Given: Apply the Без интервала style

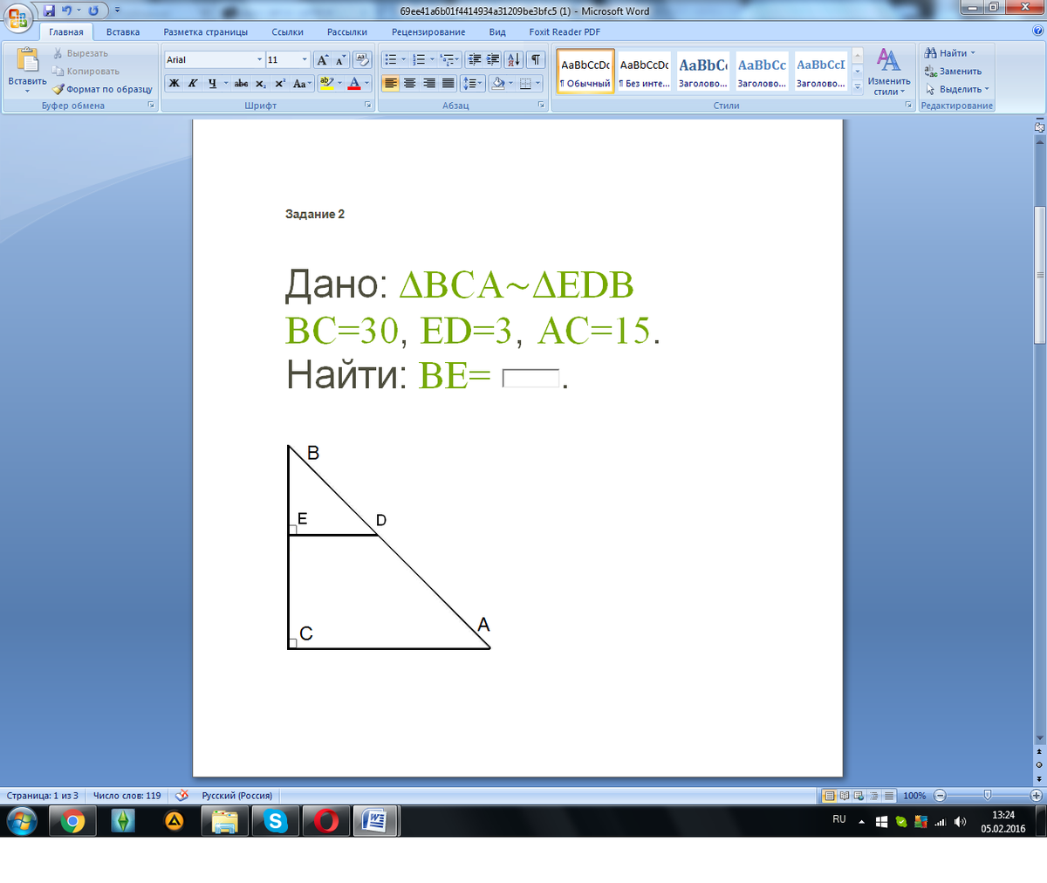Looking at the screenshot, I should tap(644, 70).
